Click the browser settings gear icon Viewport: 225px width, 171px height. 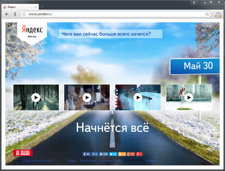coord(194,2)
